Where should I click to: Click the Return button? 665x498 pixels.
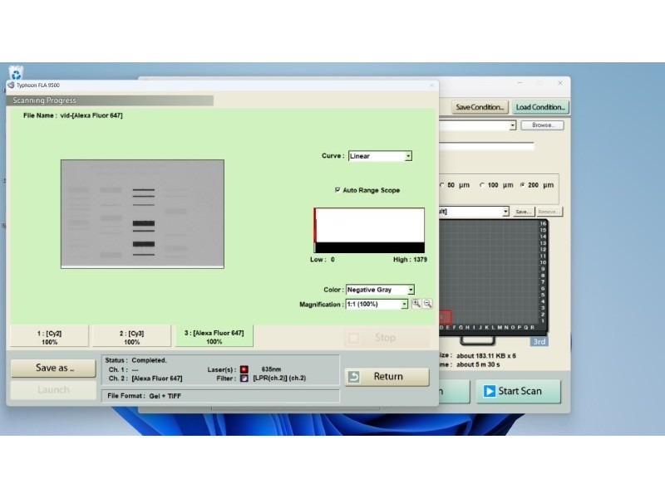(x=387, y=377)
